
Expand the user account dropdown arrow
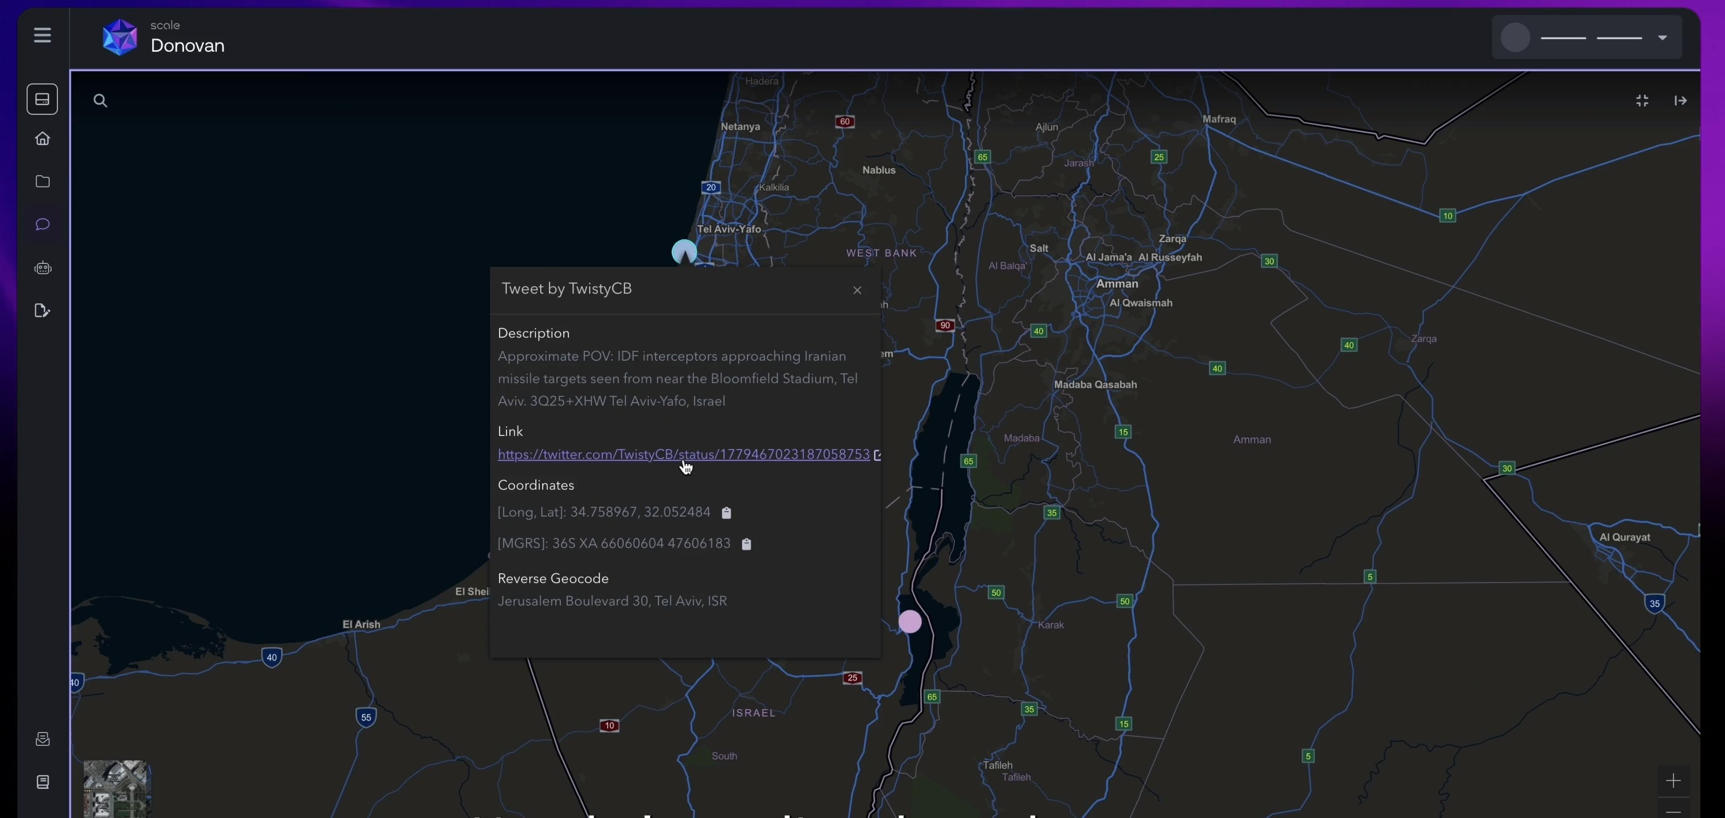(x=1662, y=38)
